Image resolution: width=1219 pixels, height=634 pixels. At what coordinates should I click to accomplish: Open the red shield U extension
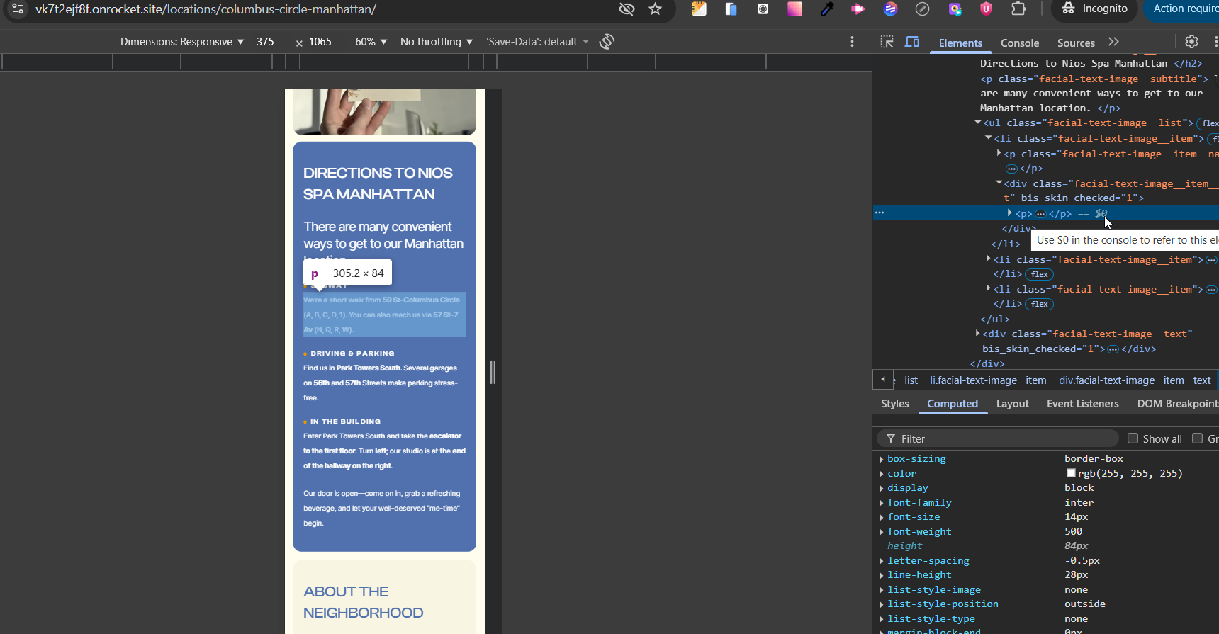(x=986, y=9)
